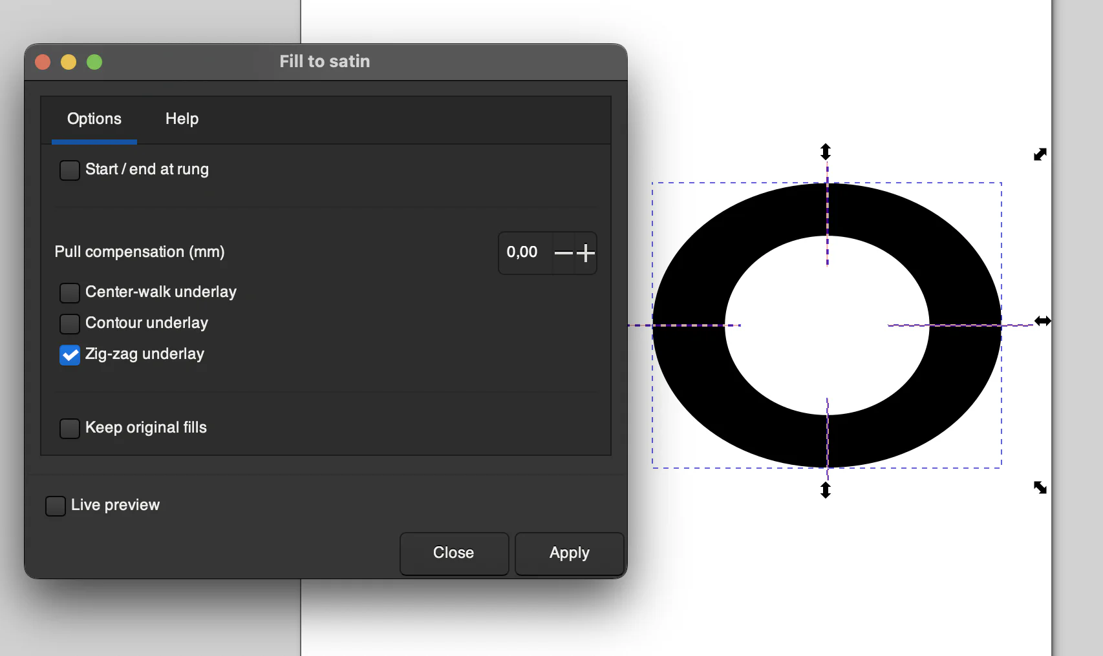Decrease pull compensation with minus button
The image size is (1103, 656).
coord(564,252)
